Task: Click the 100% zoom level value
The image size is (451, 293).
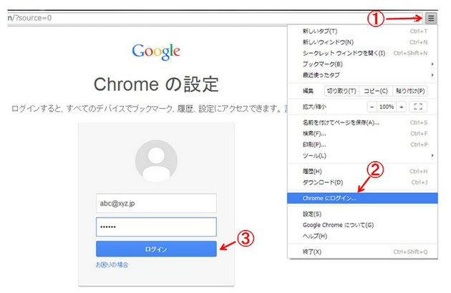Action: coord(387,107)
